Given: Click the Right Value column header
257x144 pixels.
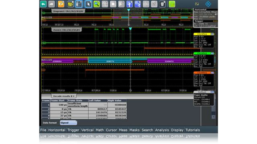Looking at the screenshot, I should [x=117, y=100].
